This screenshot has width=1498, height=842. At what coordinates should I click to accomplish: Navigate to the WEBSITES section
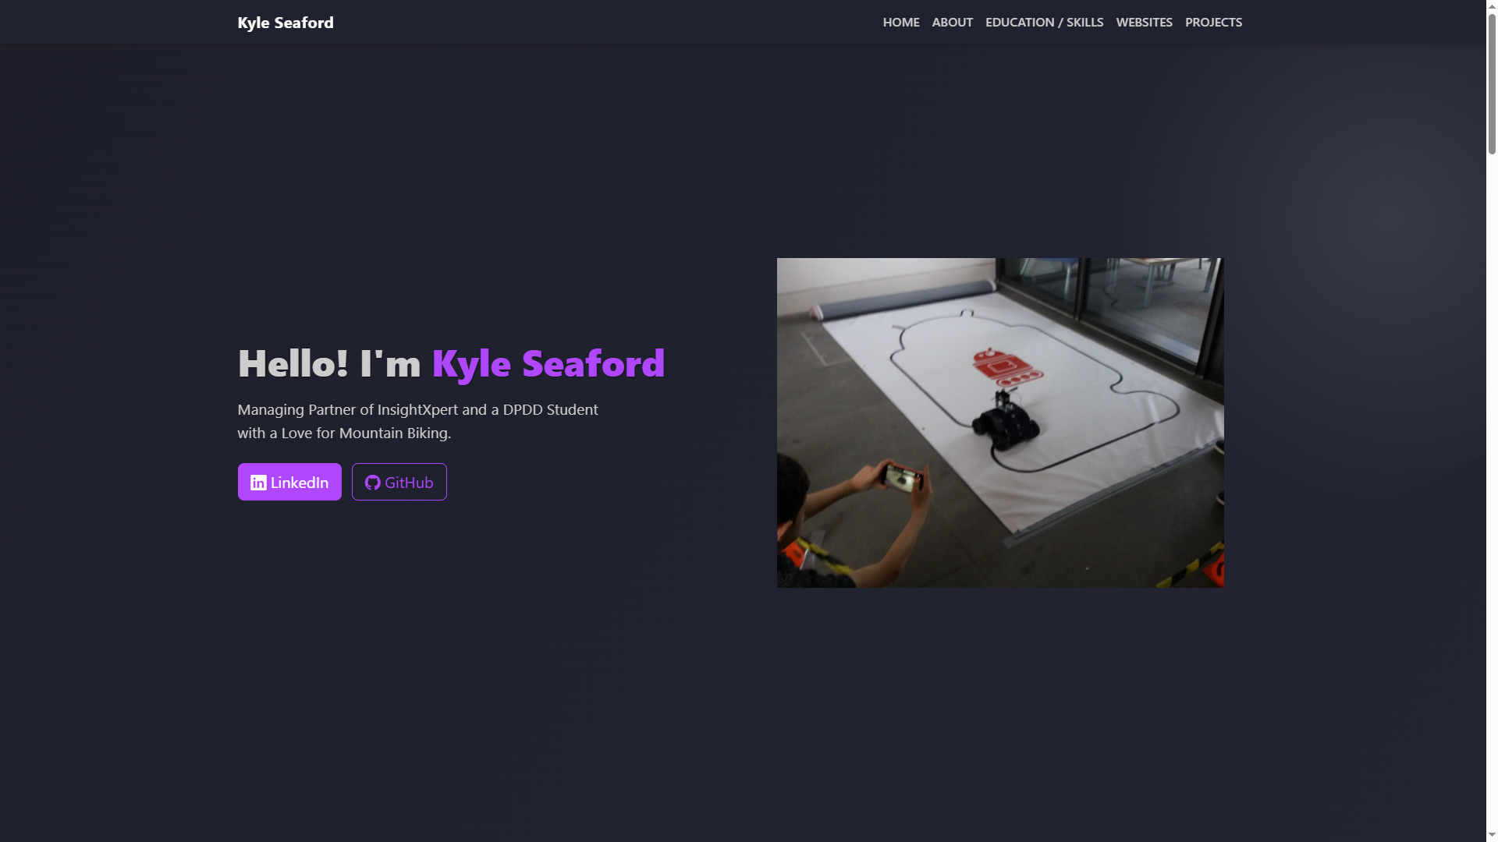click(1144, 23)
